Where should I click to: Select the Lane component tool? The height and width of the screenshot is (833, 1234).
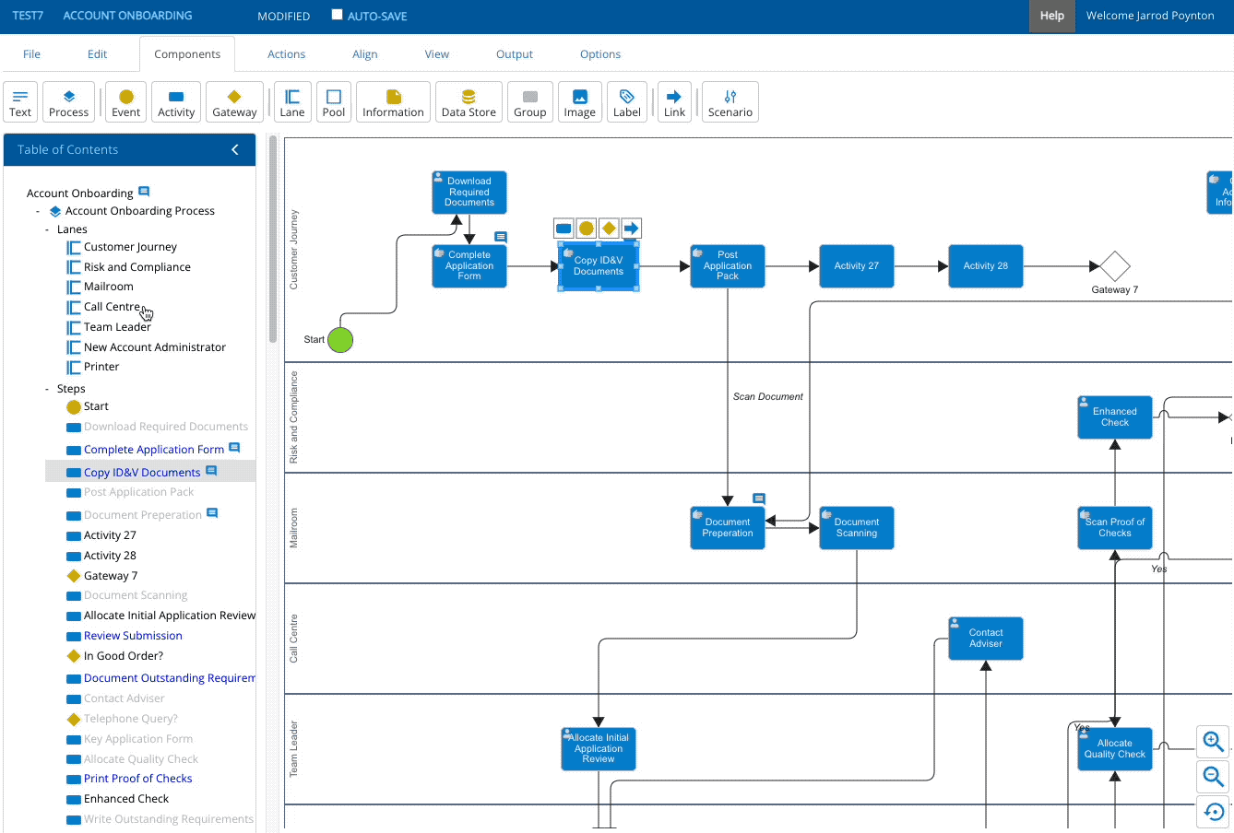pos(292,101)
